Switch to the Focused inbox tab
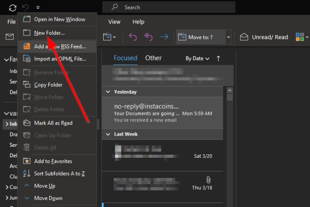The height and width of the screenshot is (207, 310). click(x=125, y=58)
